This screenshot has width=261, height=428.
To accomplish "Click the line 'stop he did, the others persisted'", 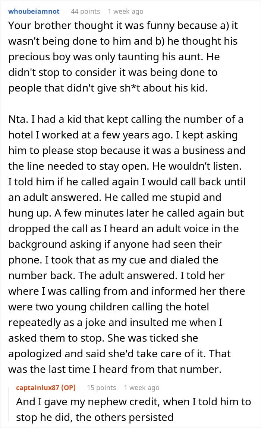I will [95, 417].
